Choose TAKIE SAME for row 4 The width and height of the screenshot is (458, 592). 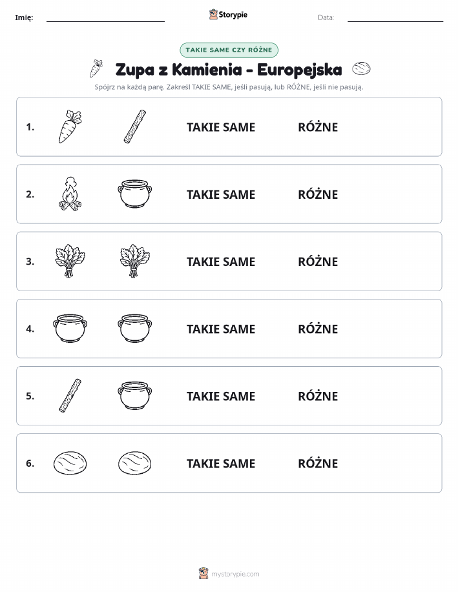[221, 329]
